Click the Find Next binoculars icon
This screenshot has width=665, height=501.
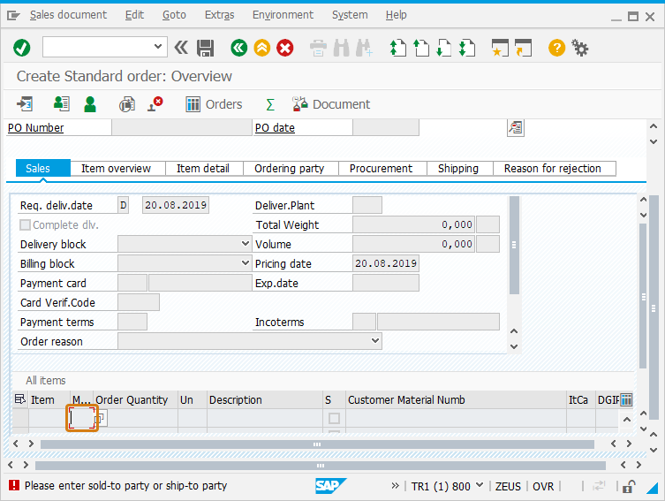(x=365, y=48)
